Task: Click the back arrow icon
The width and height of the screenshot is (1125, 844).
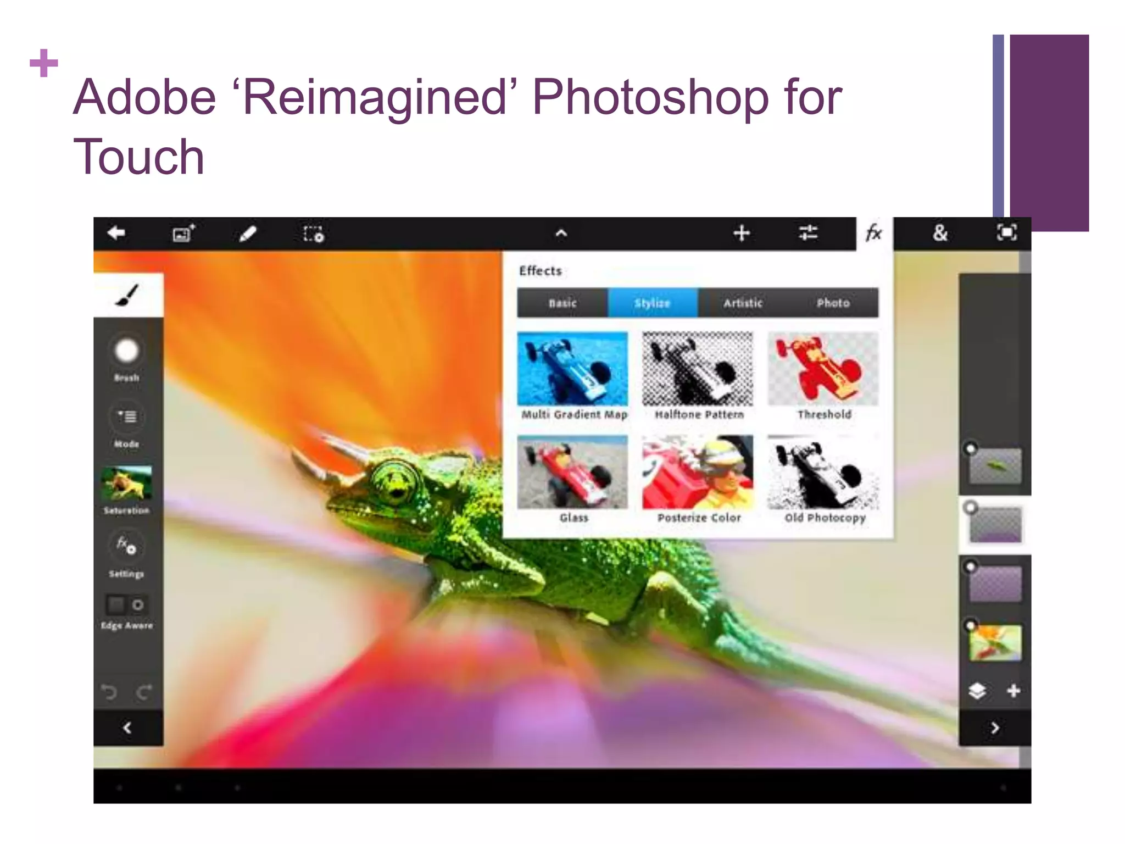Action: (116, 234)
